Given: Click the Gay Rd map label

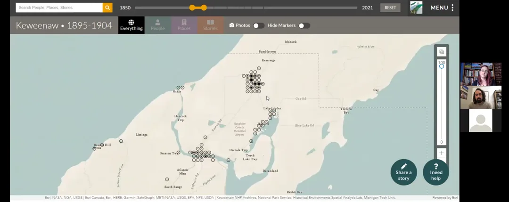Looking at the screenshot, I should pyautogui.click(x=301, y=98).
